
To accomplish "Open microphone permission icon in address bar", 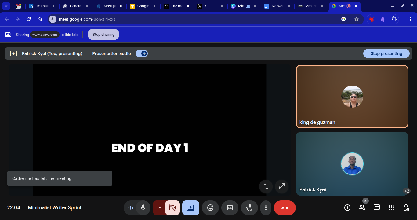I will pyautogui.click(x=53, y=19).
